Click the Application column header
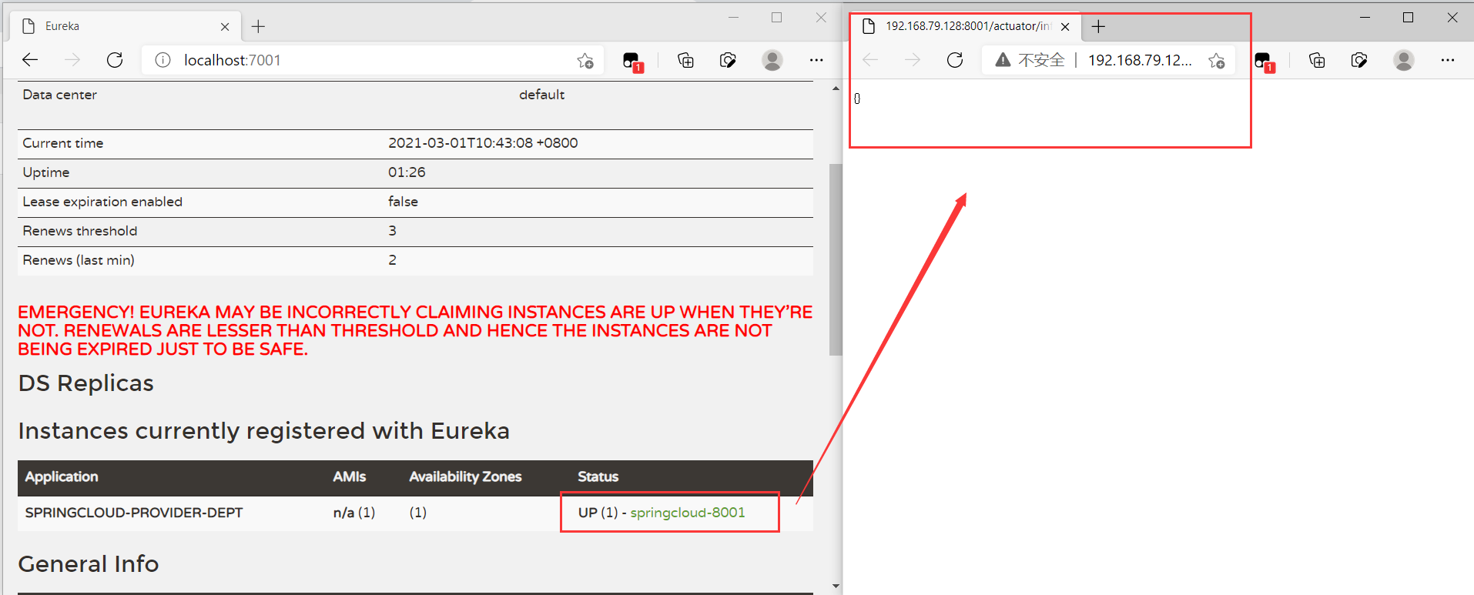Image resolution: width=1474 pixels, height=595 pixels. click(x=62, y=476)
